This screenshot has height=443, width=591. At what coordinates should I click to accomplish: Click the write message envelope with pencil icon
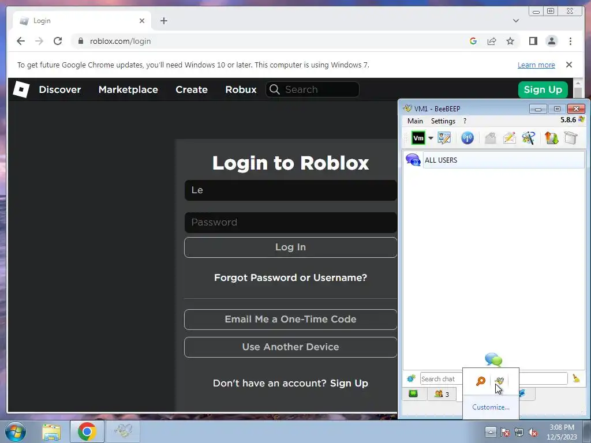pyautogui.click(x=509, y=138)
